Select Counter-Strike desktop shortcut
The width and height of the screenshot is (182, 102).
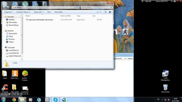click(125, 33)
